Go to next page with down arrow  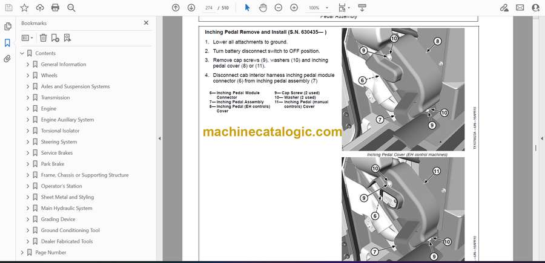coord(191,8)
